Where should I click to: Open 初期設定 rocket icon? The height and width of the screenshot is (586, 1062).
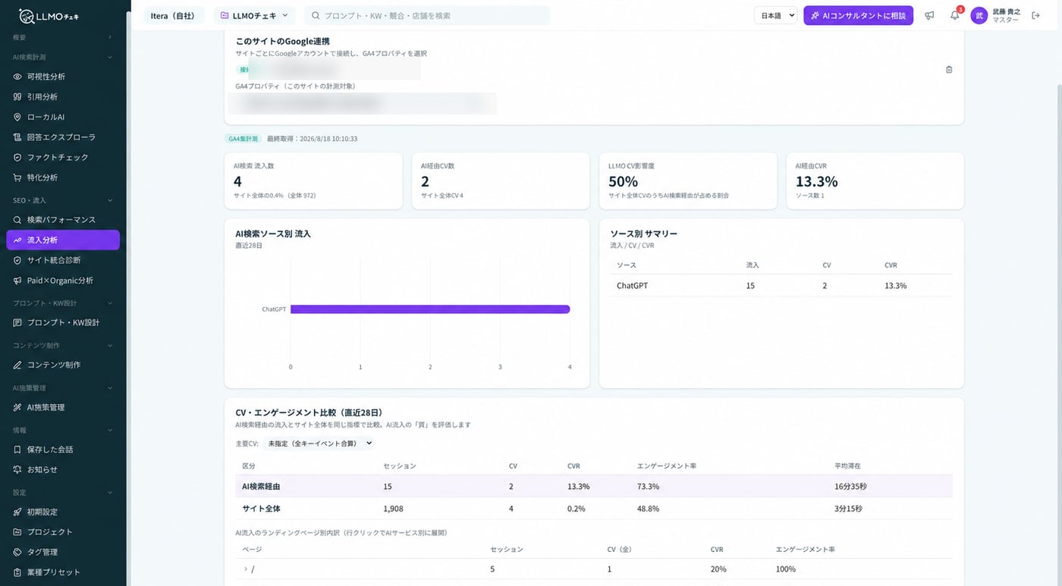pos(17,512)
